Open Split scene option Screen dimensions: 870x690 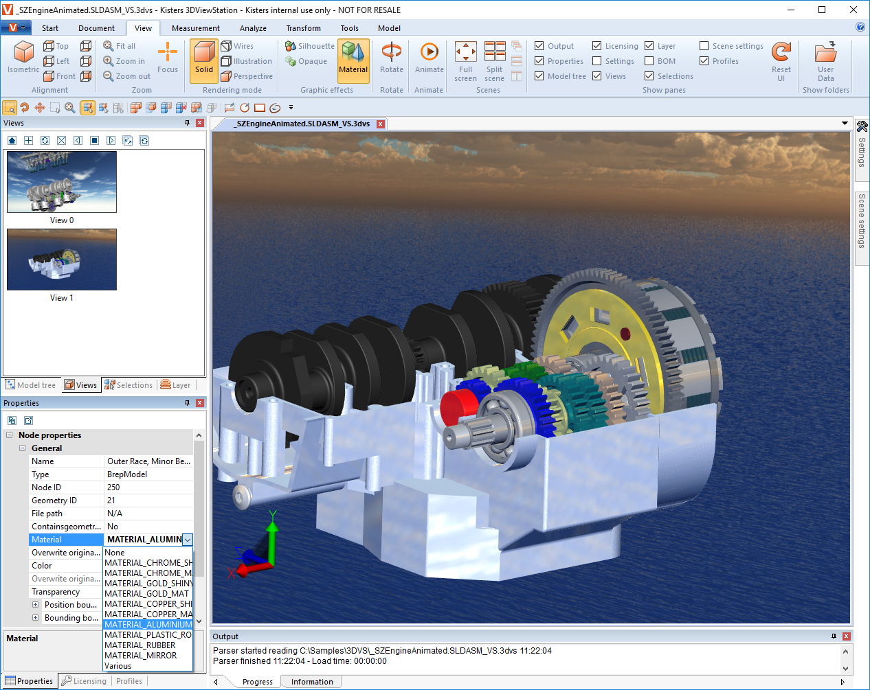(x=494, y=62)
